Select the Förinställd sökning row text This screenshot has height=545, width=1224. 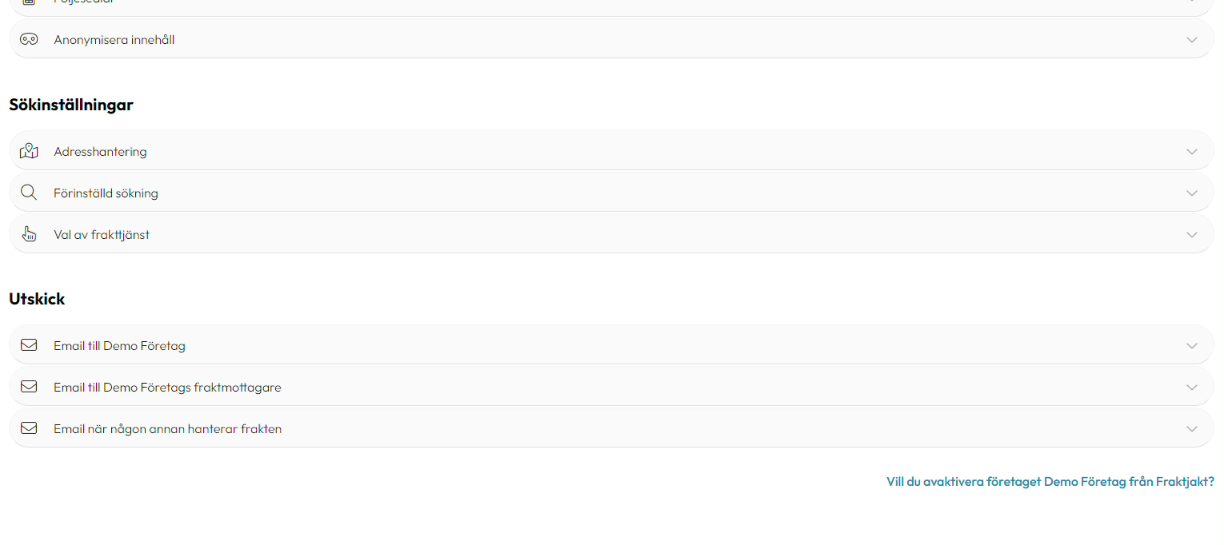point(106,193)
